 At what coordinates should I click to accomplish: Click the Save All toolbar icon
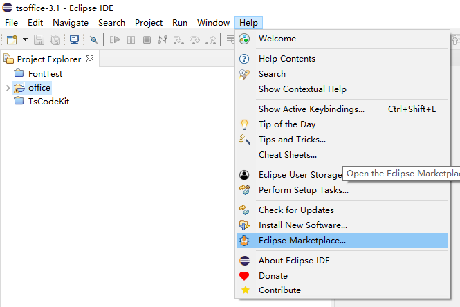tap(55, 39)
